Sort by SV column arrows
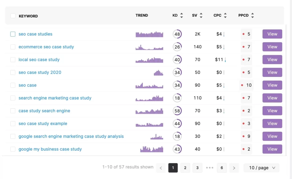This screenshot has height=179, width=292. point(201,16)
